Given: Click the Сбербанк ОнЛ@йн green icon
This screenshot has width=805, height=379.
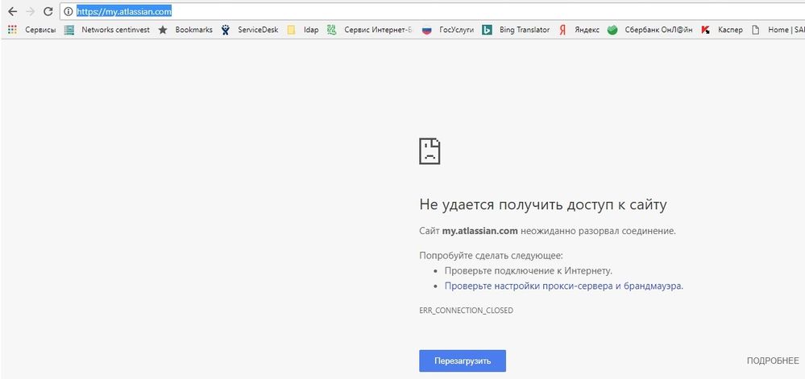Looking at the screenshot, I should 612,30.
